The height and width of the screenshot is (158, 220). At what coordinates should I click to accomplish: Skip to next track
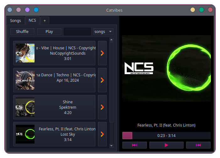[198, 145]
